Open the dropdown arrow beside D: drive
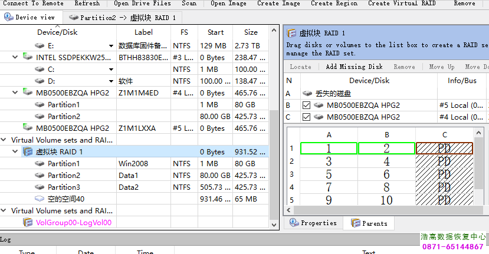This screenshot has height=254, width=489. [x=111, y=81]
